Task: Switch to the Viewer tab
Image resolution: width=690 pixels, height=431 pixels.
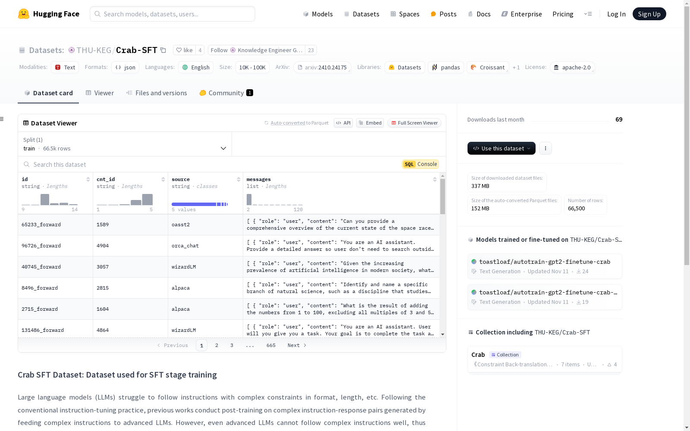Action: 100,93
